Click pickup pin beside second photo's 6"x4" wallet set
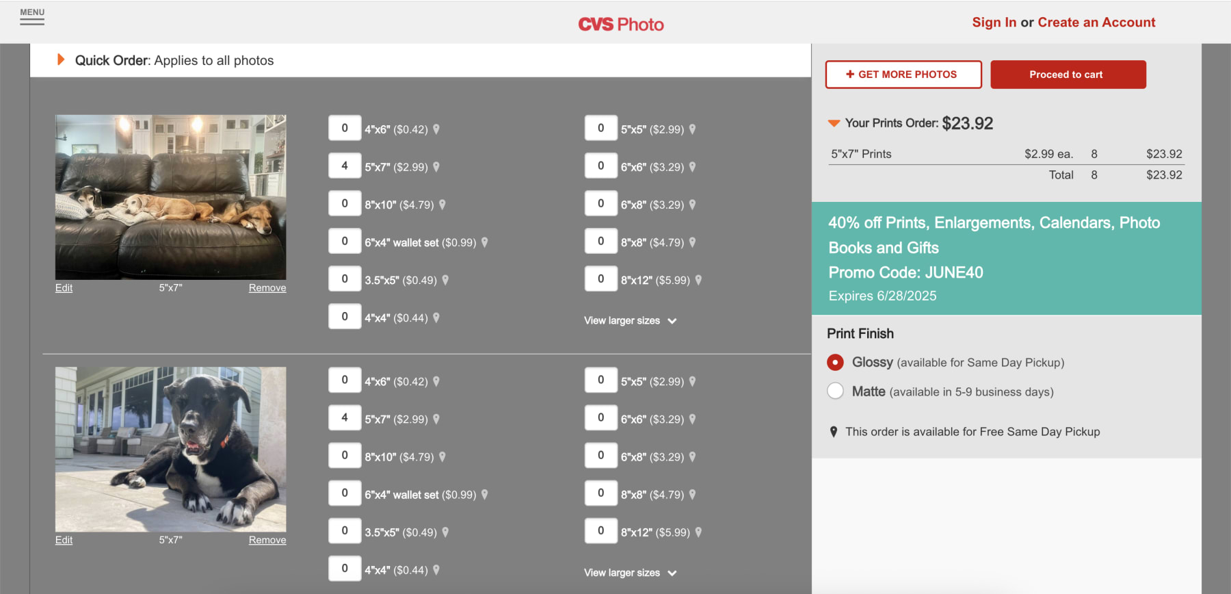This screenshot has width=1231, height=594. pyautogui.click(x=484, y=494)
